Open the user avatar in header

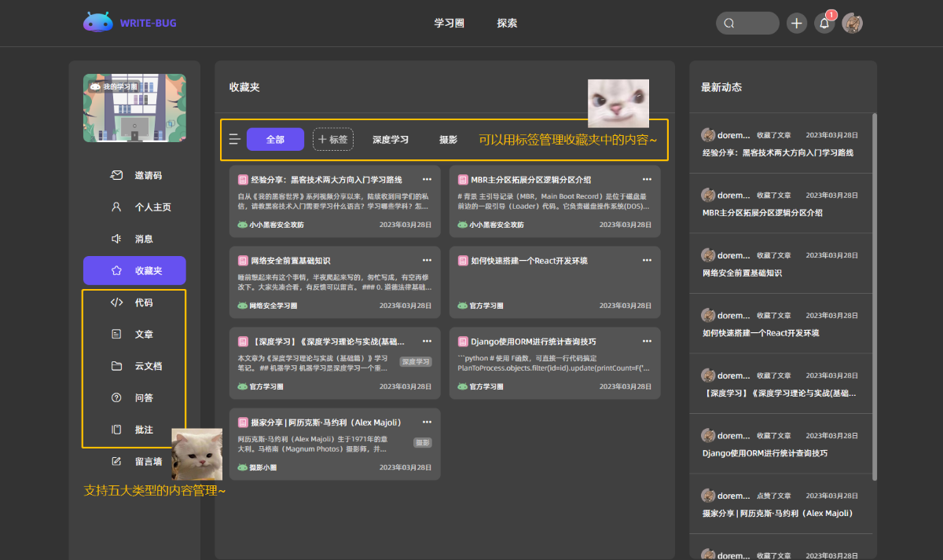(853, 23)
